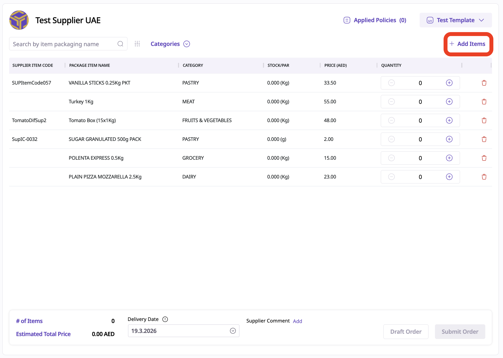The height and width of the screenshot is (358, 503).
Task: Click the Add Items button
Action: (468, 44)
